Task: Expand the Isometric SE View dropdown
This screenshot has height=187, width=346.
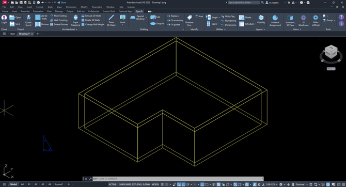Action: [296, 24]
